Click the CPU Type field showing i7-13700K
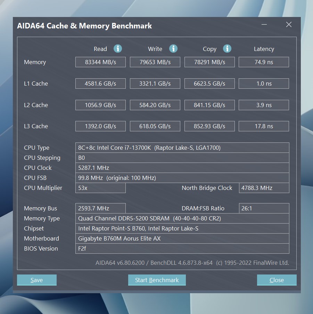The height and width of the screenshot is (314, 313). pos(182,148)
